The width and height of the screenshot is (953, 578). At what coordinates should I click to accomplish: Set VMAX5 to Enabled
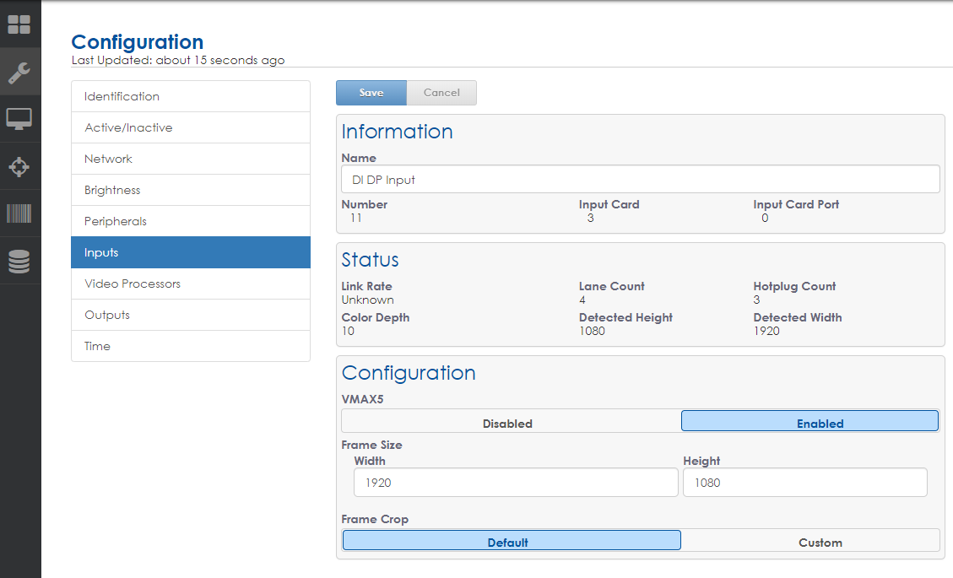[x=810, y=422]
